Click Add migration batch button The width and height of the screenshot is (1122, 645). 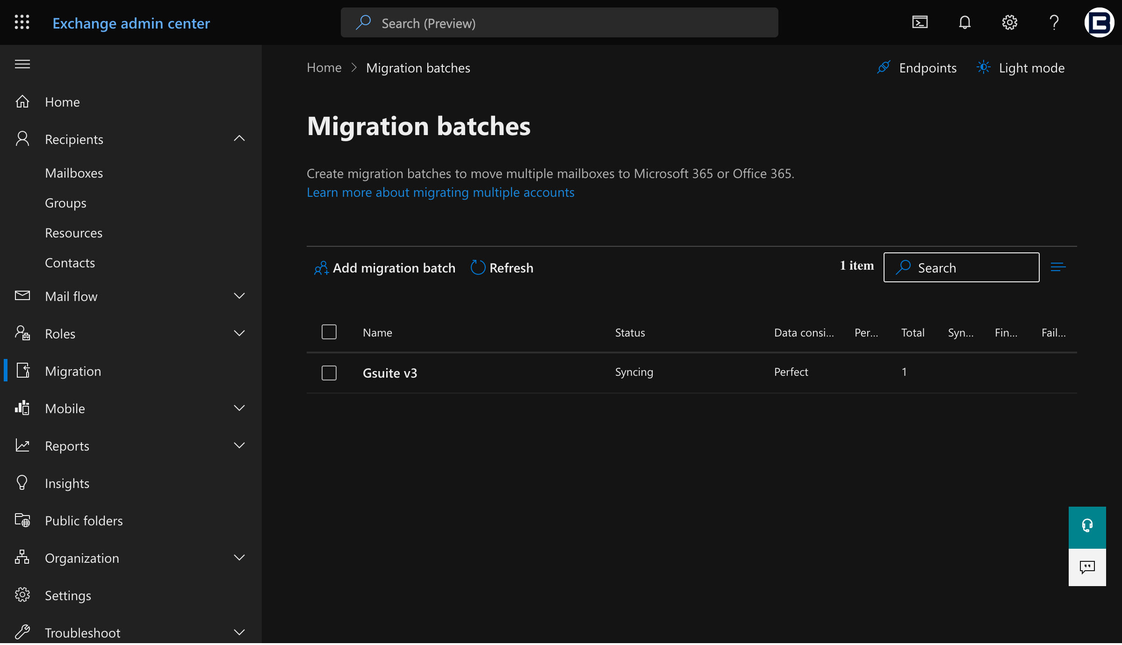click(384, 268)
